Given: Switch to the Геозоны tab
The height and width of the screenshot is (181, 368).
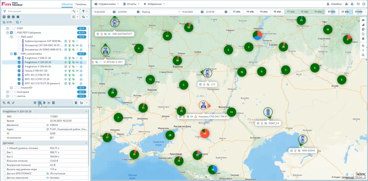Looking at the screenshot, I should click(x=81, y=4).
